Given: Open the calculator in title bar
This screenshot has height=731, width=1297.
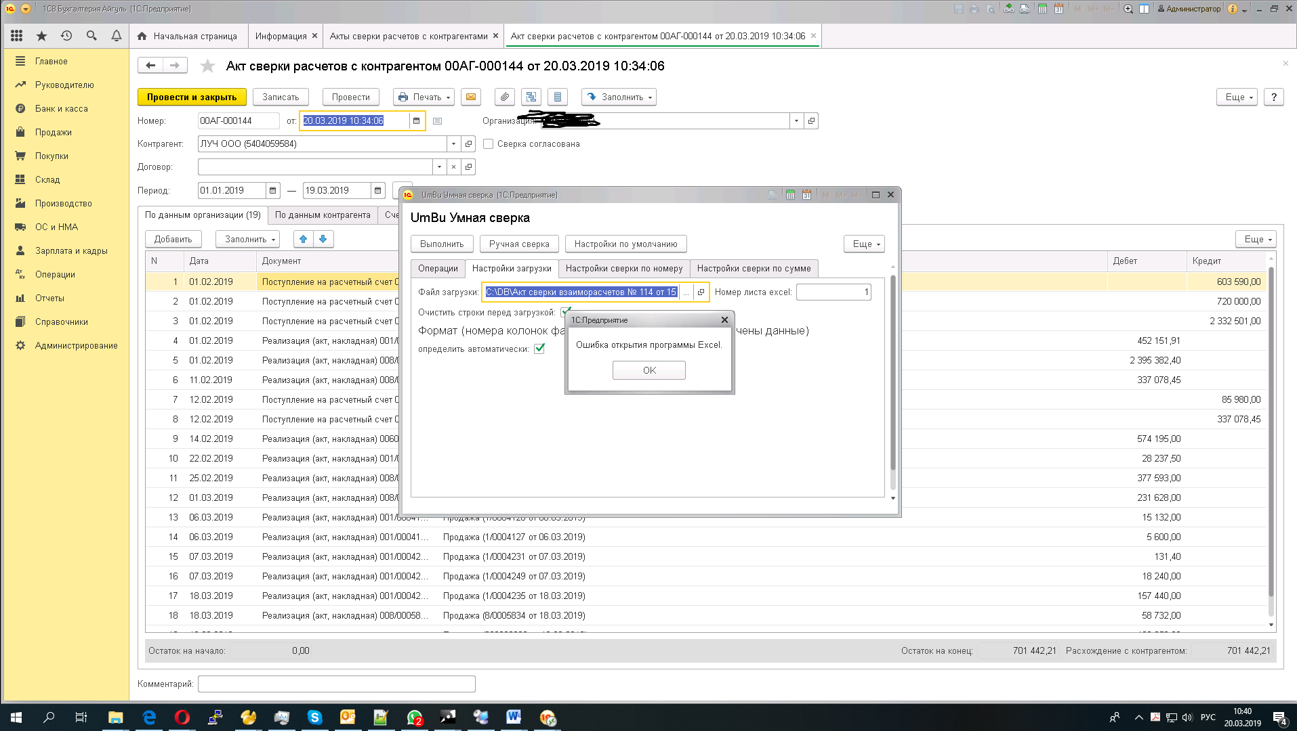Looking at the screenshot, I should tap(1043, 9).
